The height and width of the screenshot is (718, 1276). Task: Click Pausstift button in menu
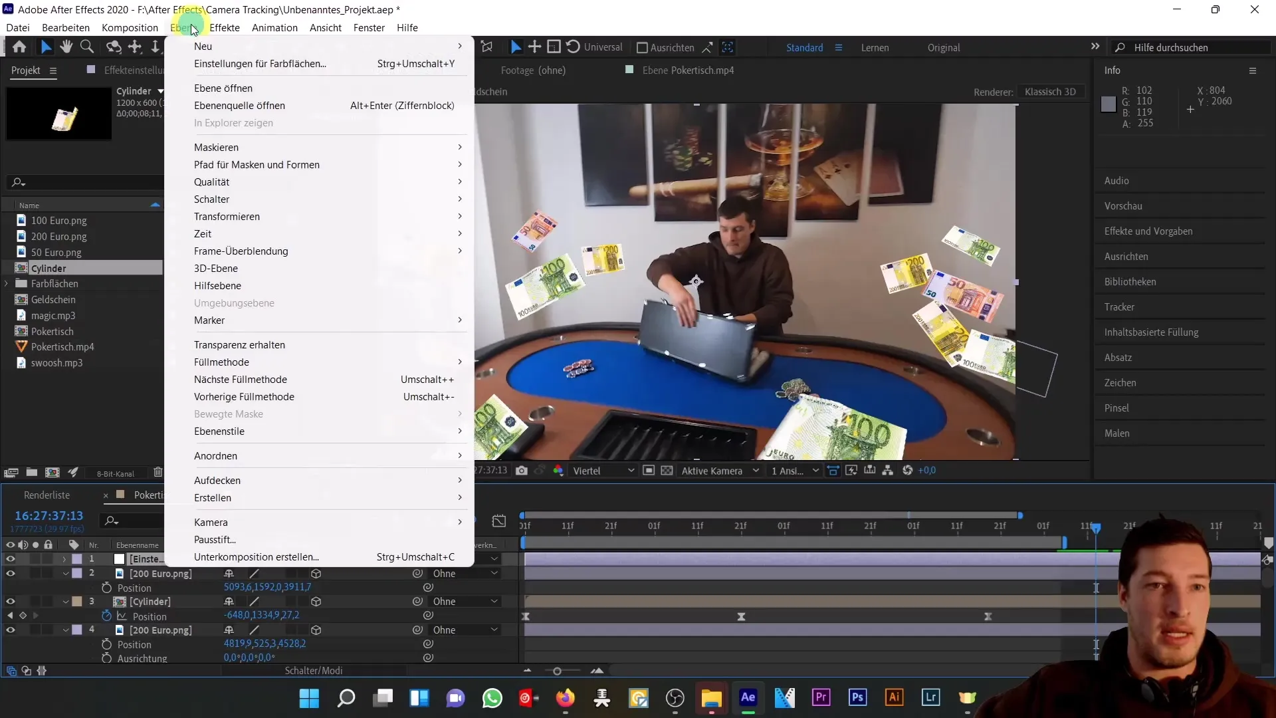click(215, 539)
